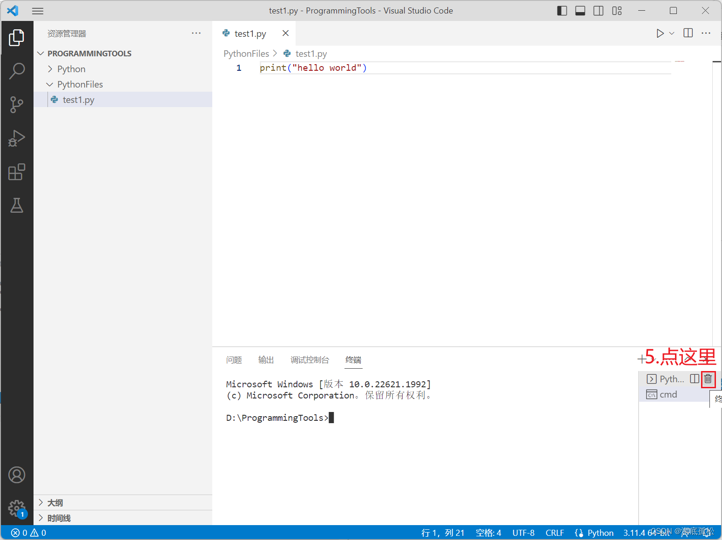This screenshot has height=540, width=722.
Task: Select the cmd terminal entry
Action: (x=674, y=394)
